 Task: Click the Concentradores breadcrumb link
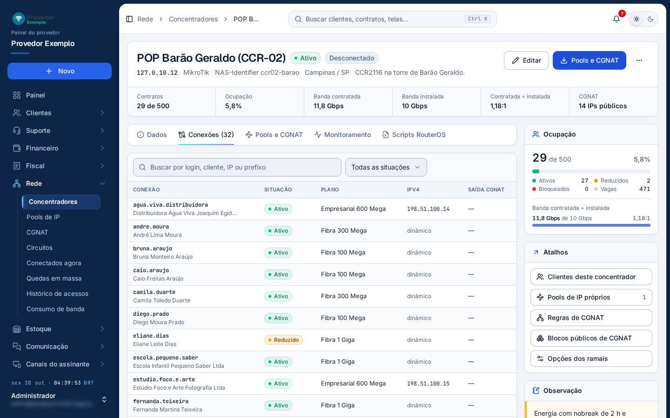click(x=193, y=19)
